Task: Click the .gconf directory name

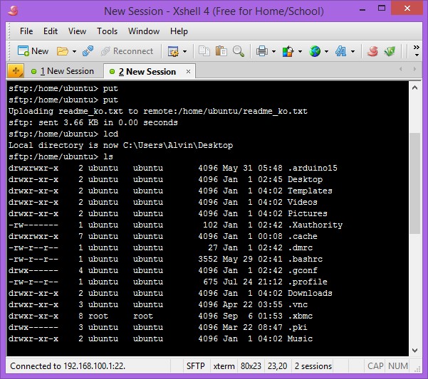Action: pyautogui.click(x=303, y=270)
